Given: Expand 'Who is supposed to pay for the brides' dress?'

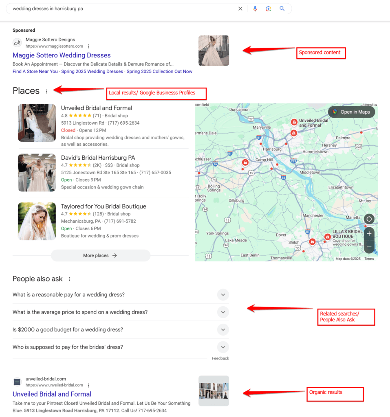Looking at the screenshot, I should tap(223, 347).
